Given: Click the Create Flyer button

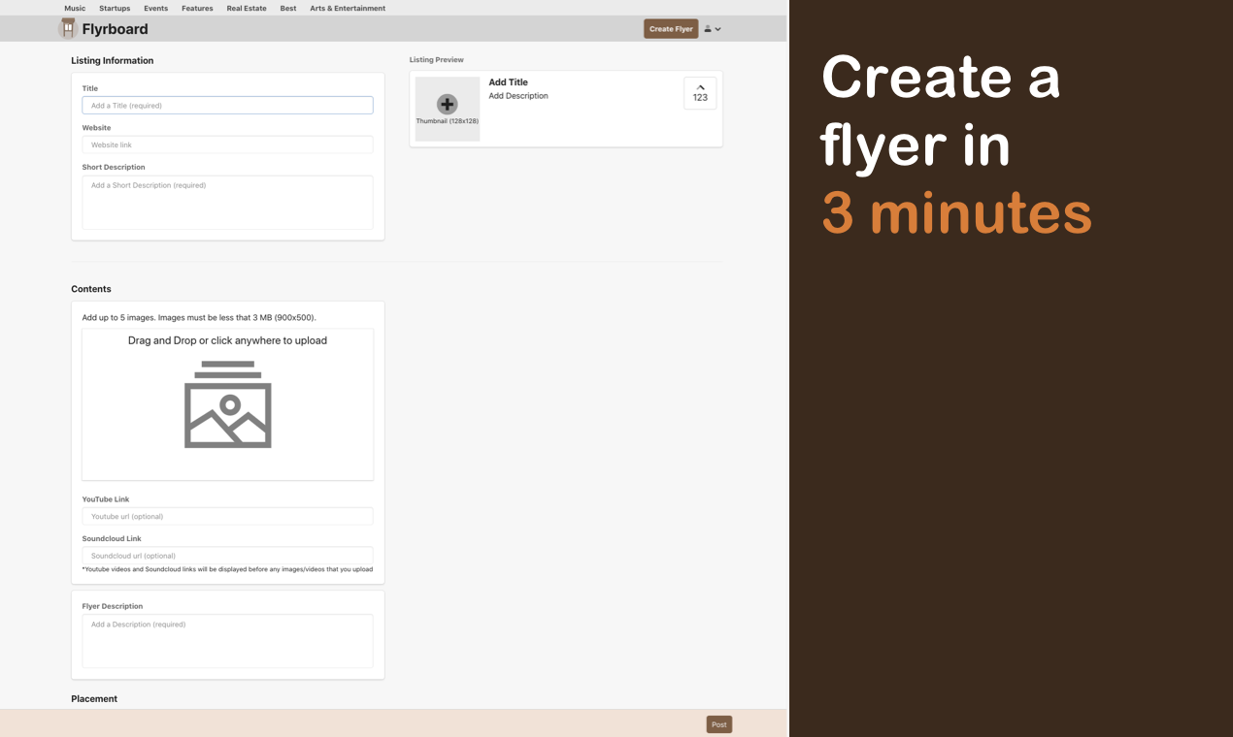Looking at the screenshot, I should tap(670, 28).
